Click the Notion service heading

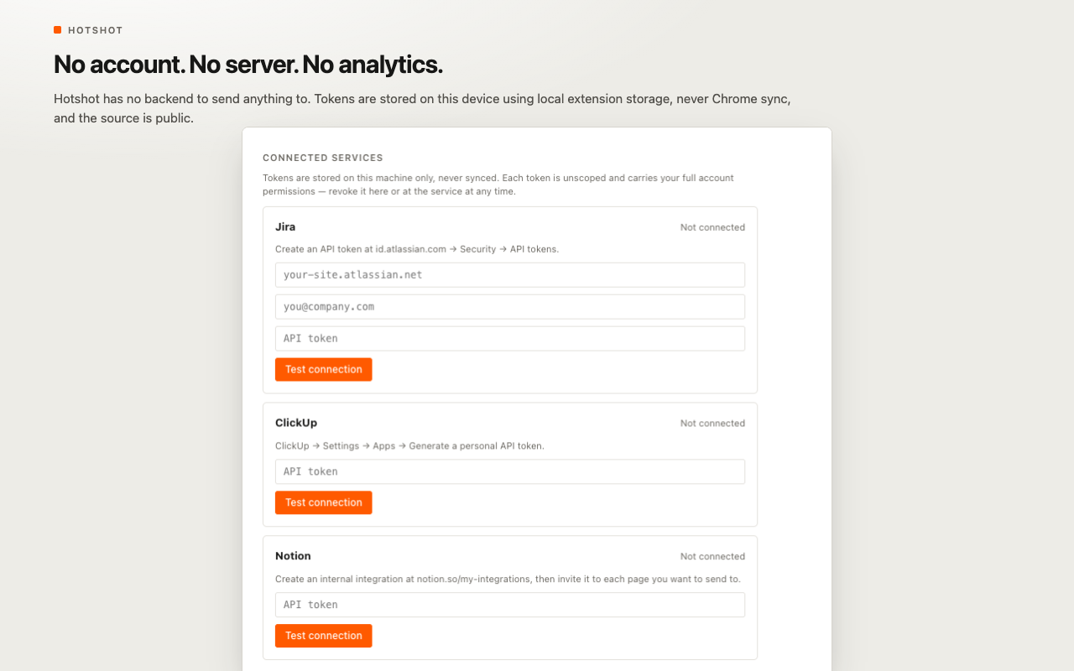pos(293,556)
